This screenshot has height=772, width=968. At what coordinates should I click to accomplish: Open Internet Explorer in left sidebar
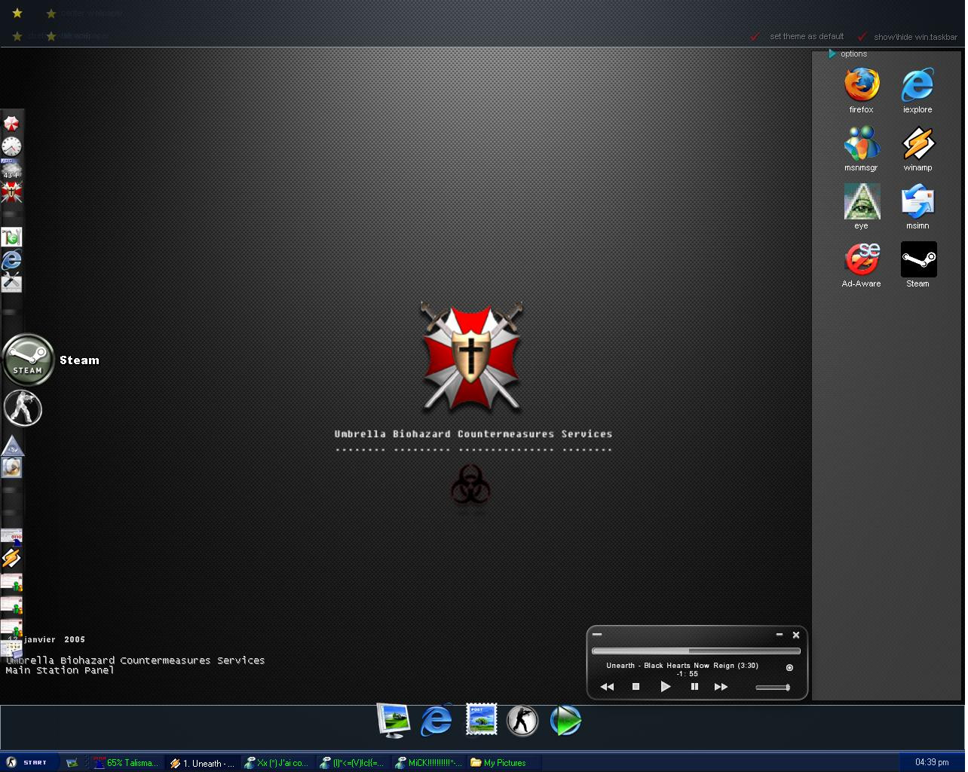tap(11, 260)
